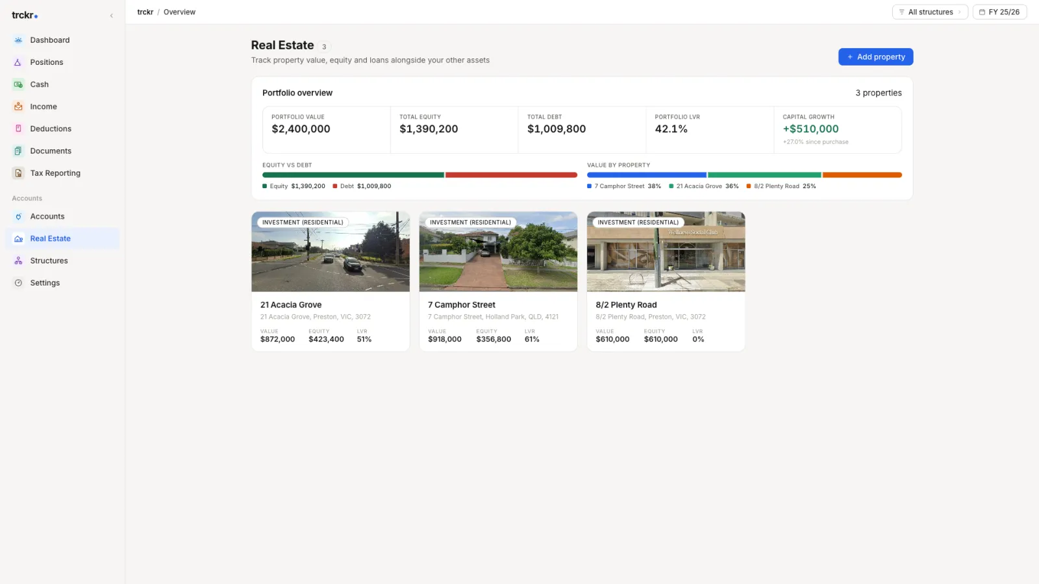Collapse the sidebar with the chevron
This screenshot has height=584, width=1039.
click(111, 16)
